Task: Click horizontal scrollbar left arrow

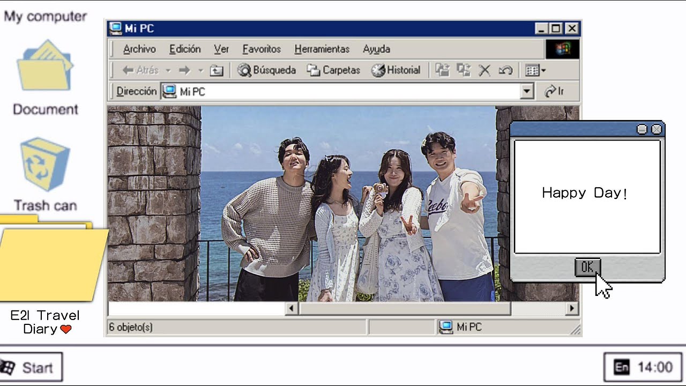Action: [292, 308]
